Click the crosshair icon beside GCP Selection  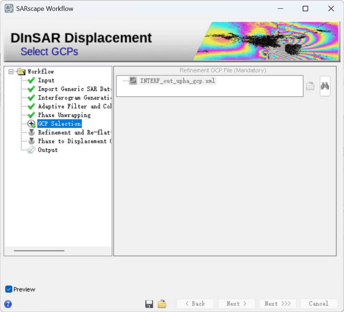[x=32, y=124]
